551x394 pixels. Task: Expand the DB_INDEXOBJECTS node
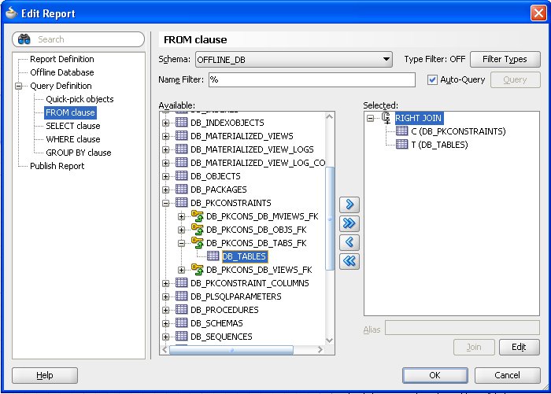tap(166, 123)
